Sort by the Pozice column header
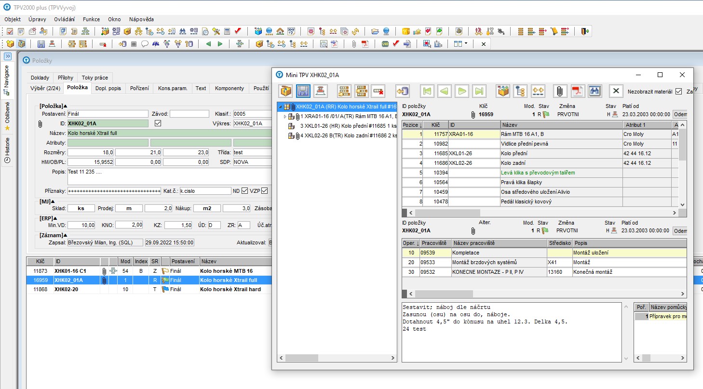 (413, 125)
